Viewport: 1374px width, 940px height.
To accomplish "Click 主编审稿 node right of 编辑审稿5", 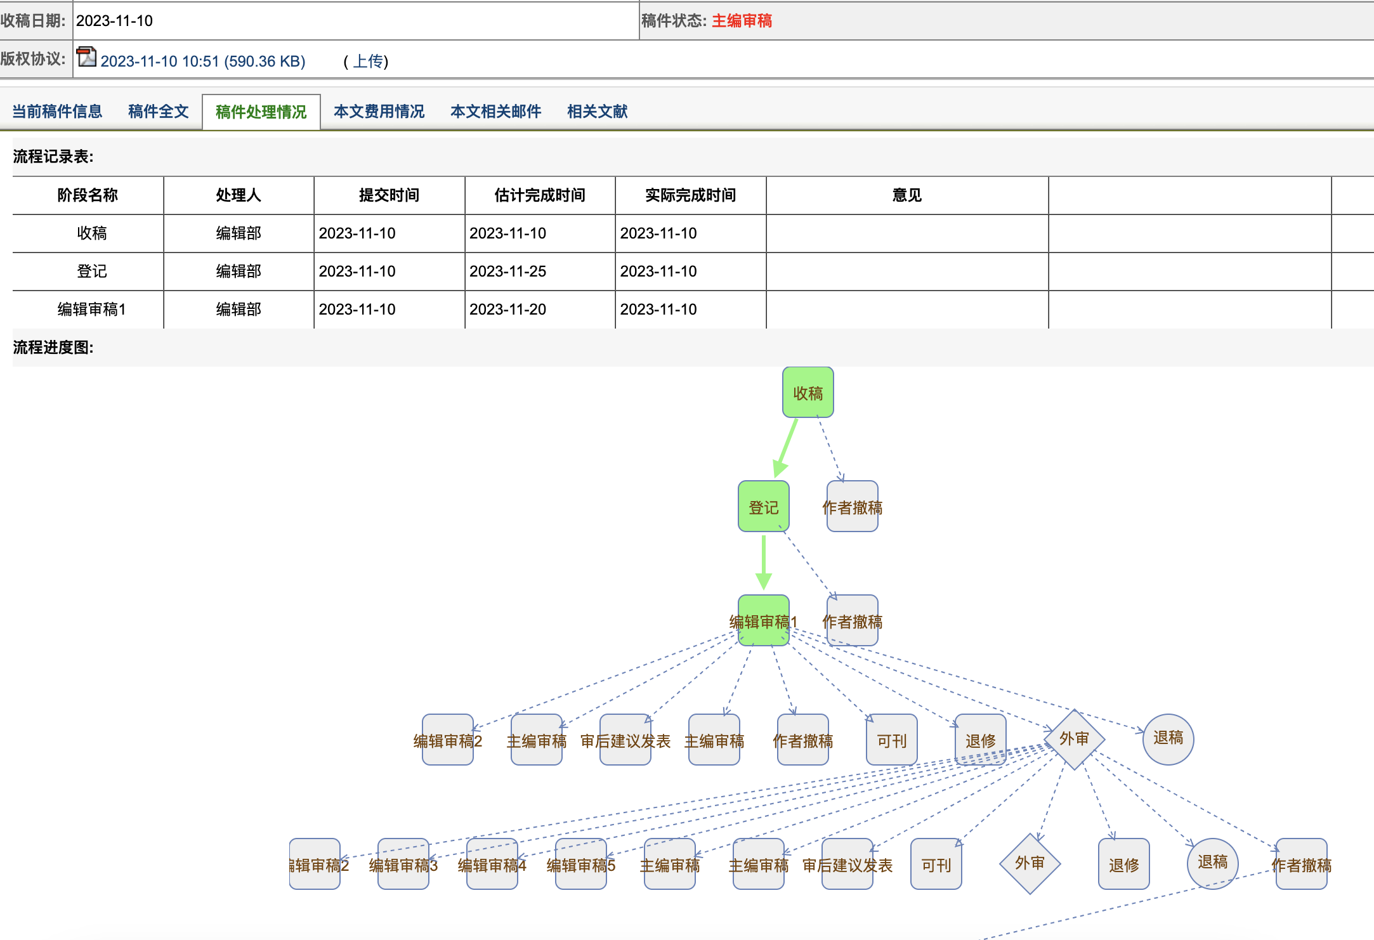I will pyautogui.click(x=669, y=864).
